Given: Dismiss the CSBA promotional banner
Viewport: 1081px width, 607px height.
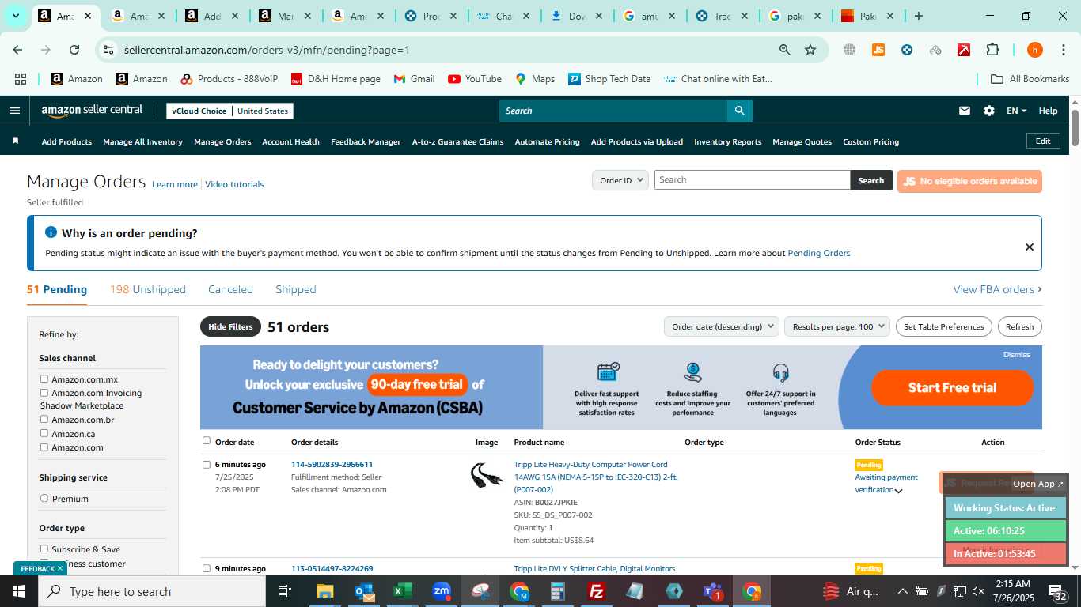Looking at the screenshot, I should 1016,354.
